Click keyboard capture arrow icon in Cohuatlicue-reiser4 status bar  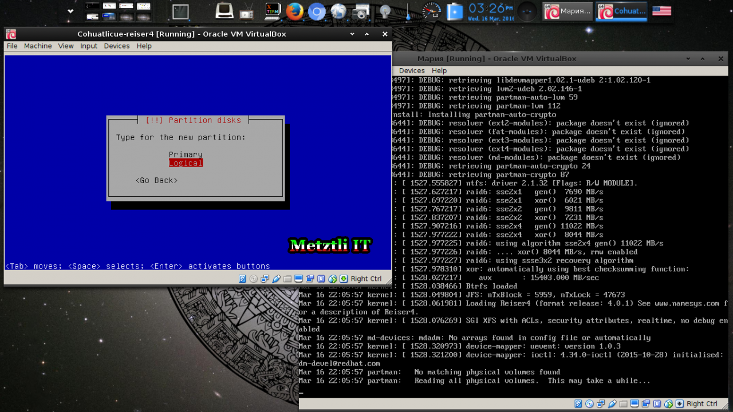coord(344,279)
